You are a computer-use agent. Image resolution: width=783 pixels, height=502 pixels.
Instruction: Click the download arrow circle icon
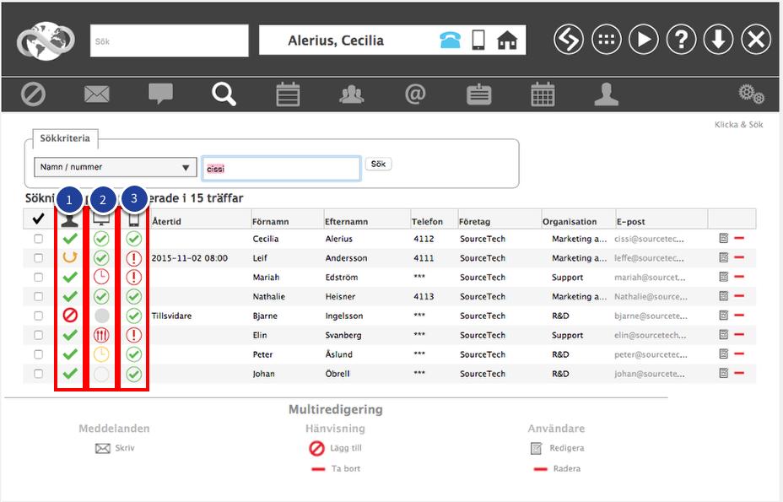[x=719, y=40]
